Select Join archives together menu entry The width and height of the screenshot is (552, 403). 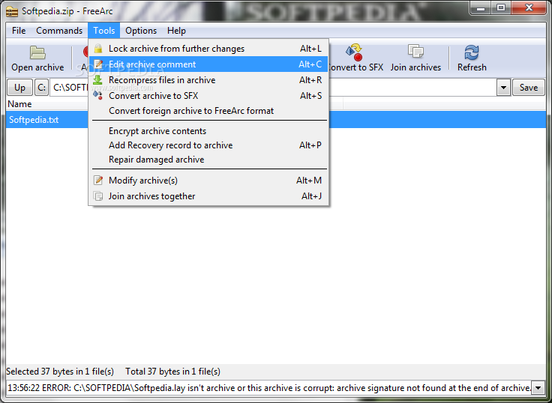point(208,196)
